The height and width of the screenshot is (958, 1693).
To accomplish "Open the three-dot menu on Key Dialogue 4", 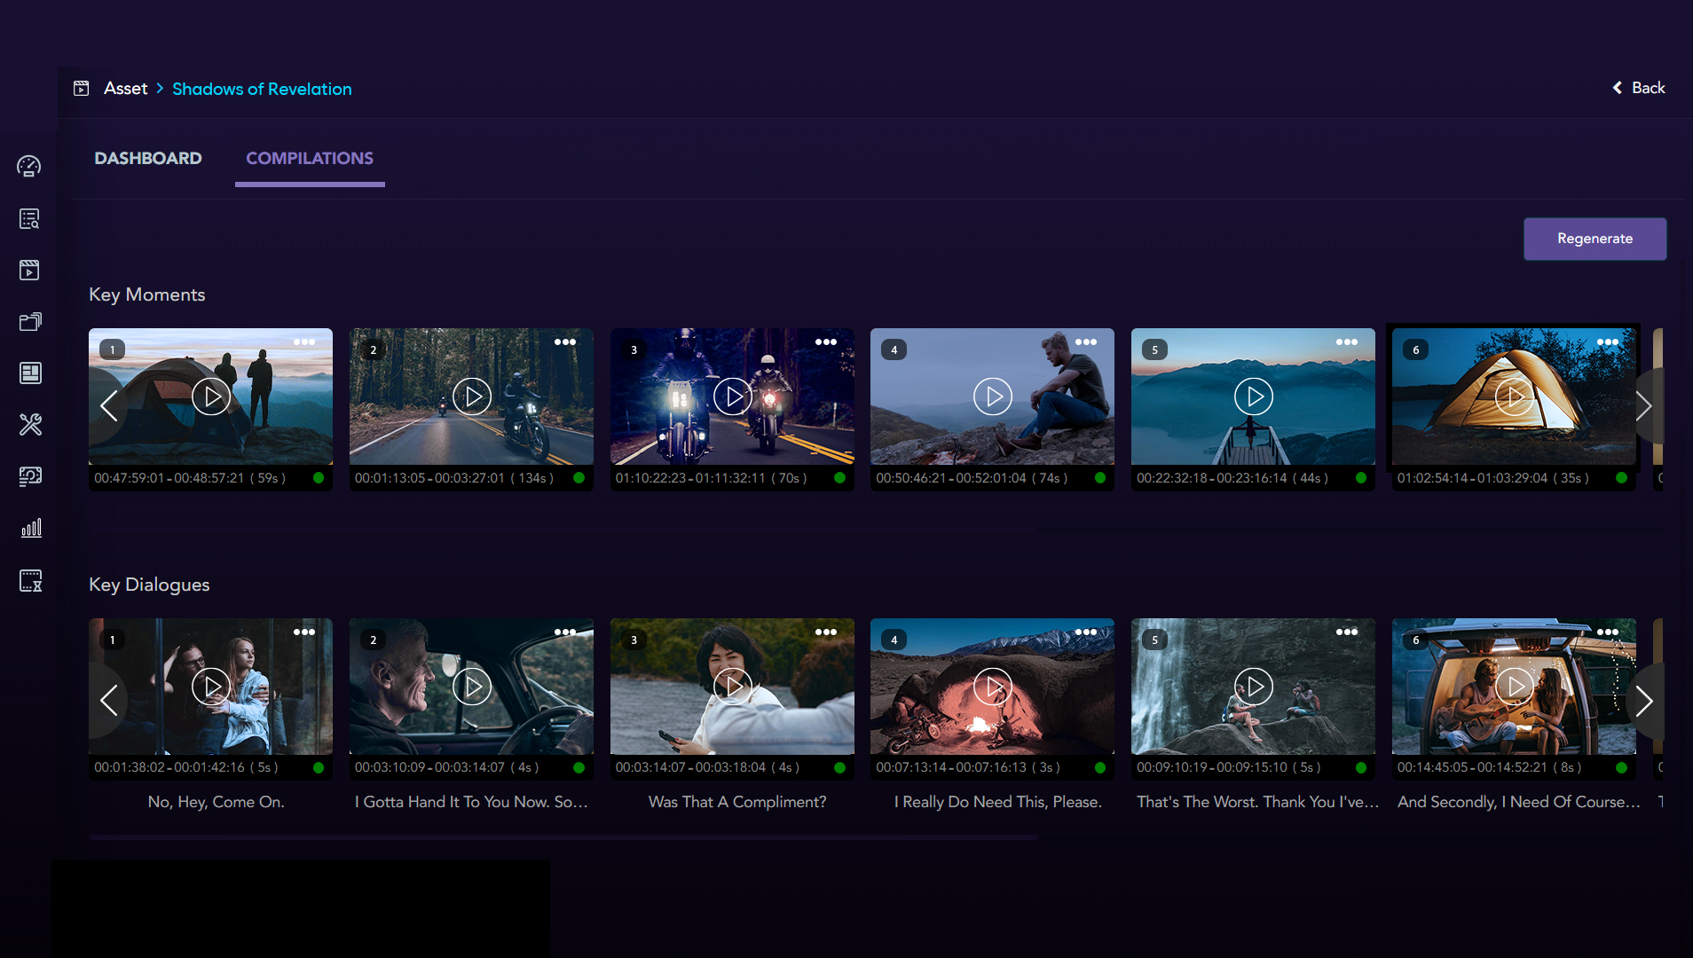I will (x=1086, y=632).
